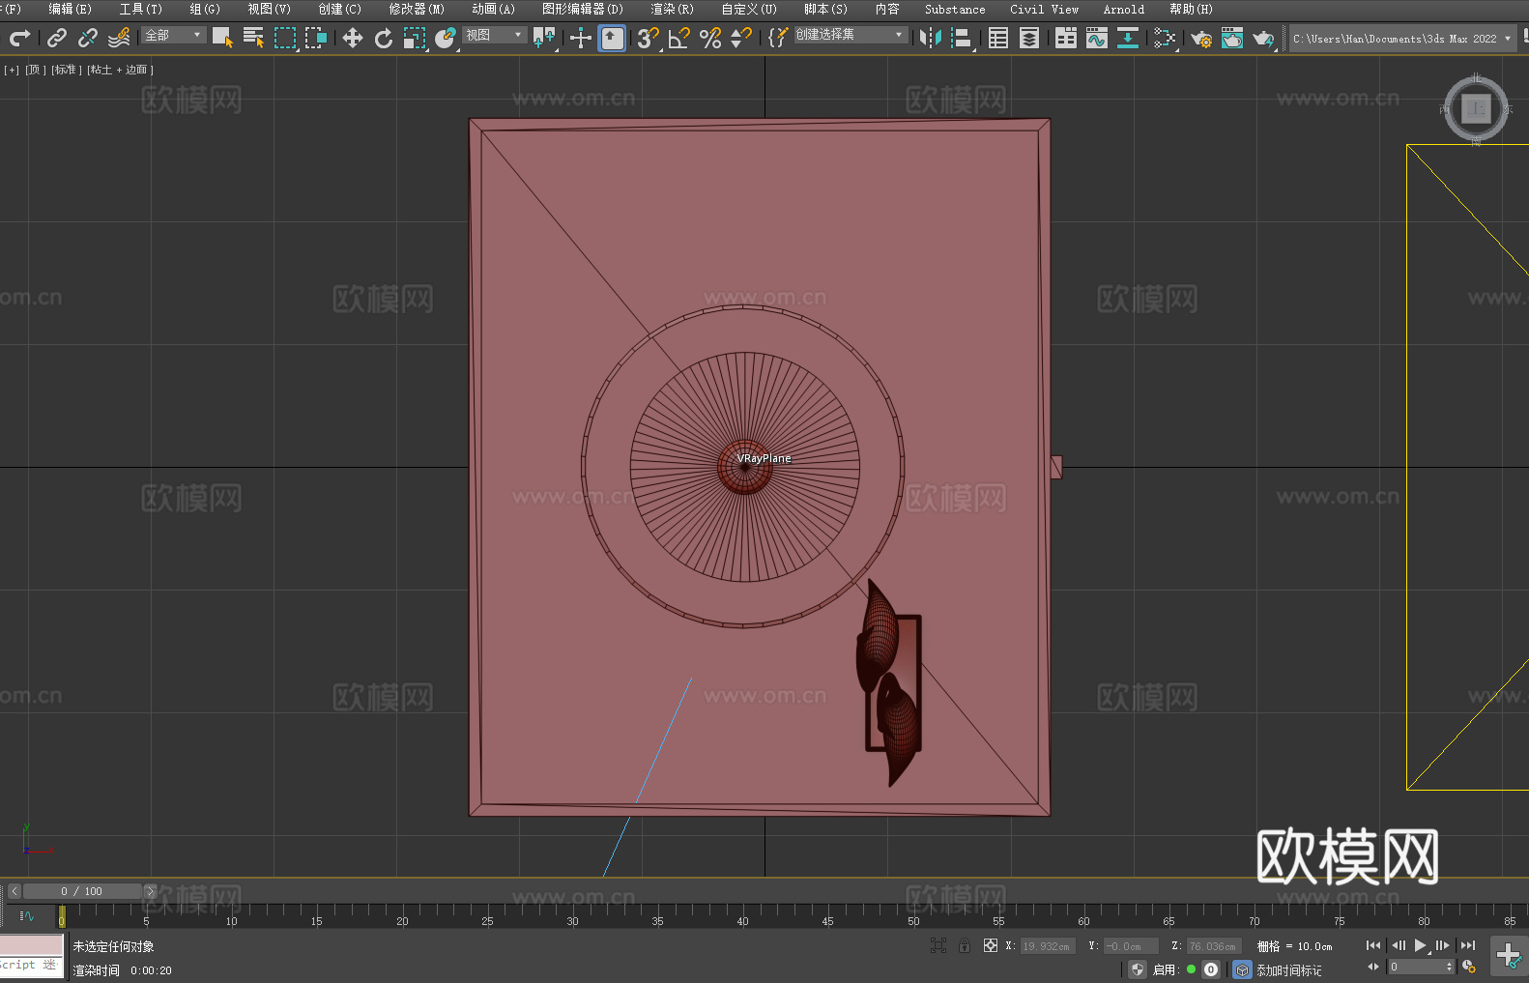Open the 编辑(E) menu
The height and width of the screenshot is (983, 1529).
coord(70,9)
